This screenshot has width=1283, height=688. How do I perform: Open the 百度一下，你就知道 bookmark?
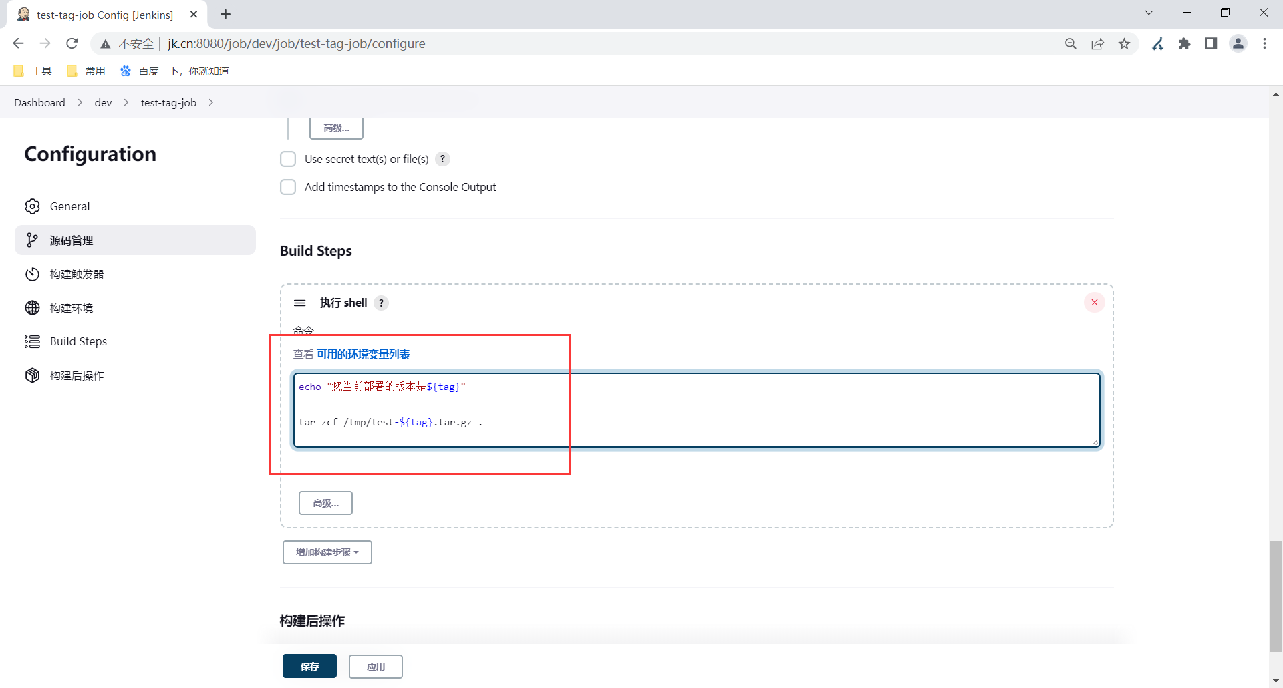[174, 71]
